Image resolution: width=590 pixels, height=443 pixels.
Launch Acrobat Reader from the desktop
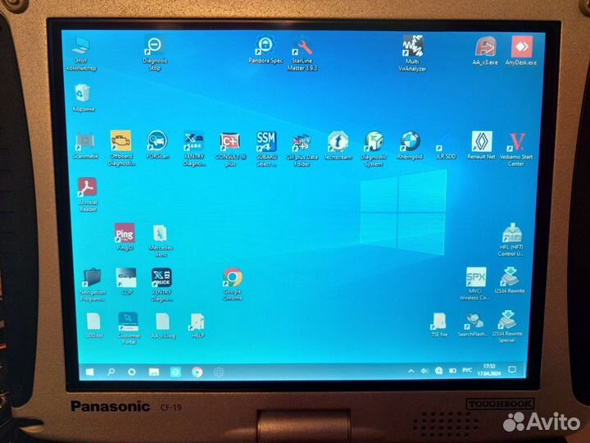[x=88, y=194]
